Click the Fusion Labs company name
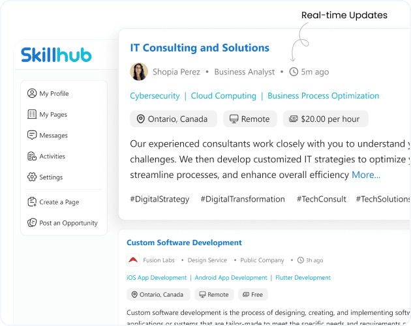The image size is (411, 326). point(159,260)
